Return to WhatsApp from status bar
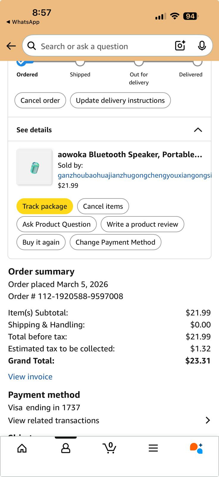This screenshot has width=219, height=477. coord(23,22)
